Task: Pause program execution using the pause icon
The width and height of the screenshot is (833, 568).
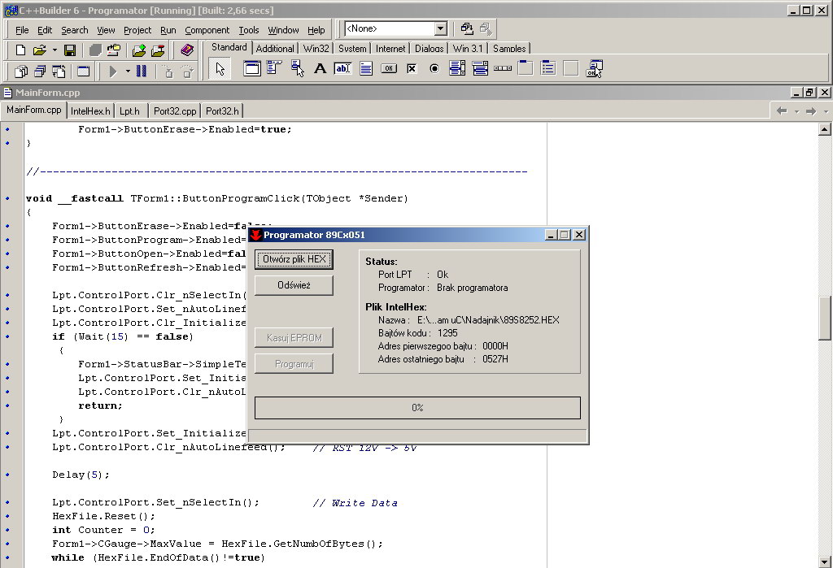Action: click(x=142, y=71)
